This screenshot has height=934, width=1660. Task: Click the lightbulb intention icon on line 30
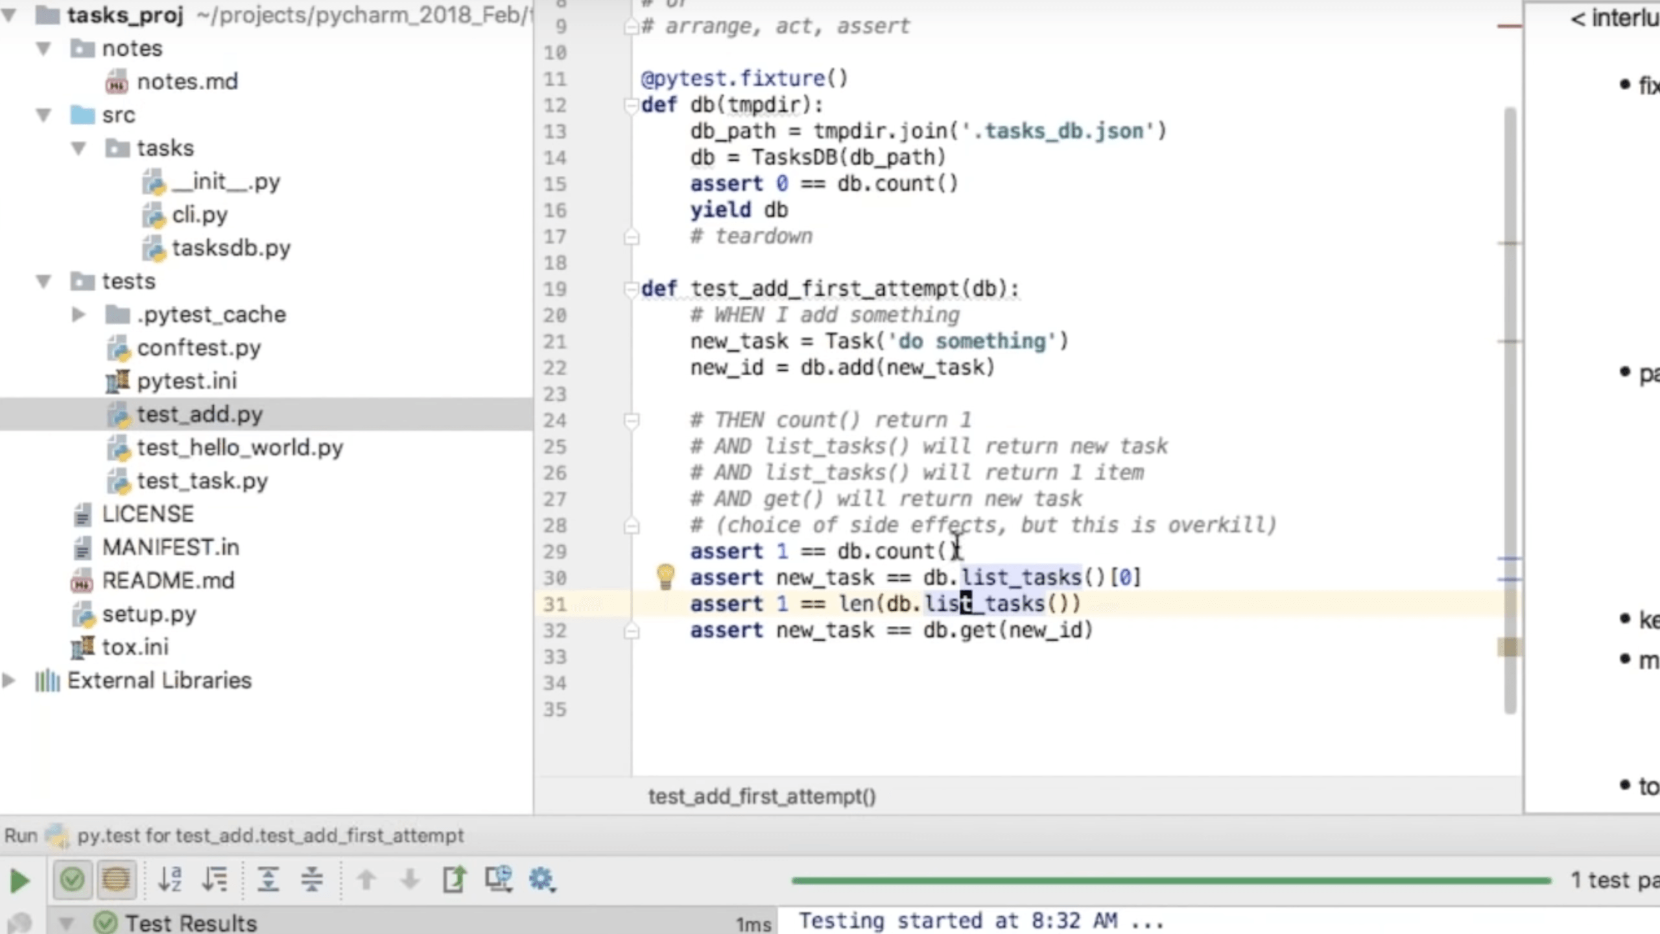[665, 576]
